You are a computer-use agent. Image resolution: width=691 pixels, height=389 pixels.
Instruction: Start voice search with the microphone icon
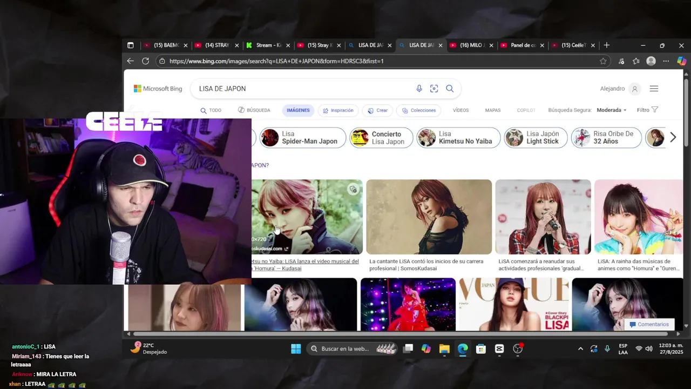point(419,89)
